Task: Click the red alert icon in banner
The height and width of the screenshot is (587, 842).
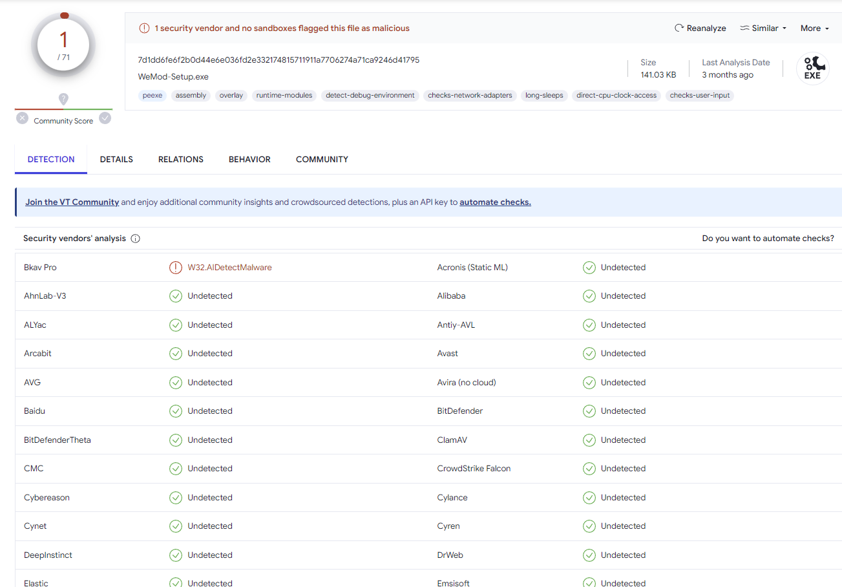Action: click(x=144, y=28)
